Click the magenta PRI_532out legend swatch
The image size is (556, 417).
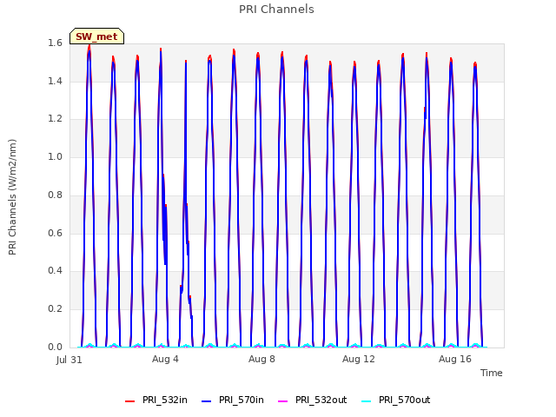282,401
